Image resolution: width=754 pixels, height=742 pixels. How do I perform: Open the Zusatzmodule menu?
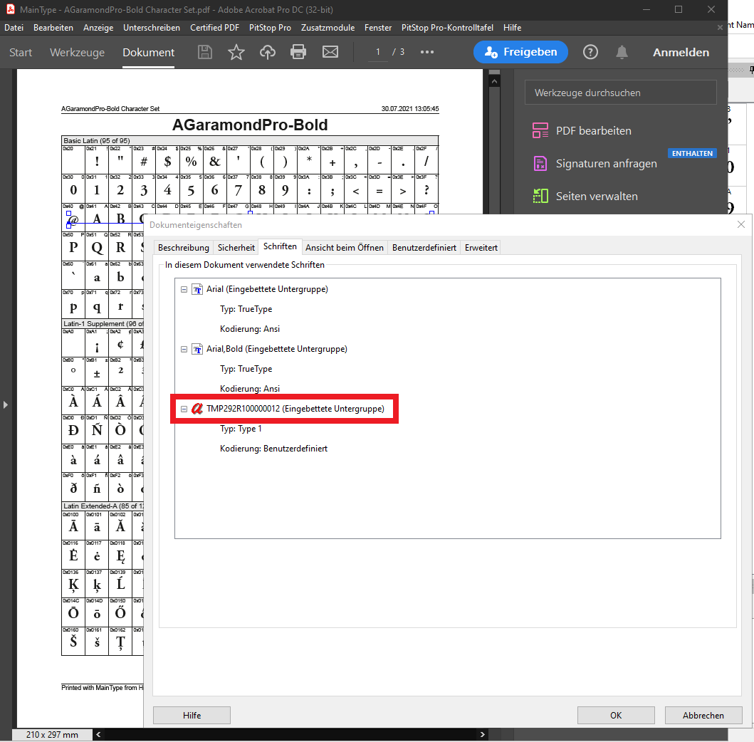point(328,28)
